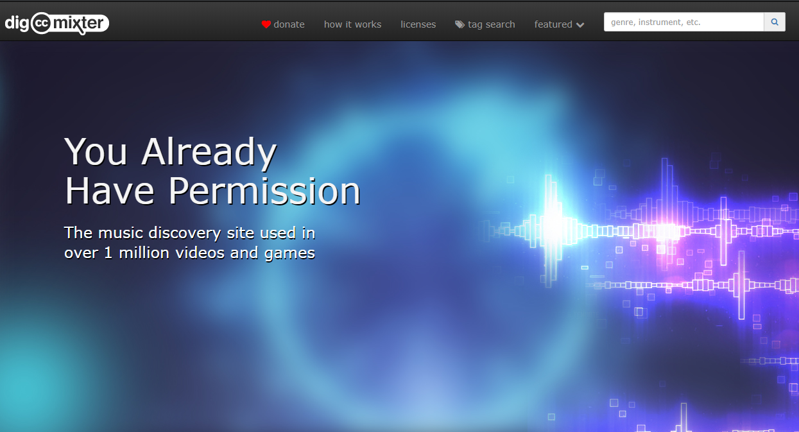The height and width of the screenshot is (432, 799).
Task: Select the You Already Have Permission heading
Action: click(x=212, y=171)
